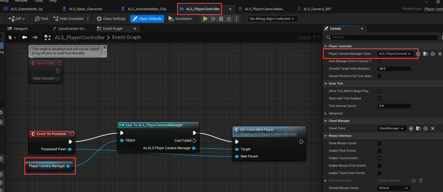Click the Stop simulation icon in toolbar
The height and width of the screenshot is (192, 443).
click(221, 19)
